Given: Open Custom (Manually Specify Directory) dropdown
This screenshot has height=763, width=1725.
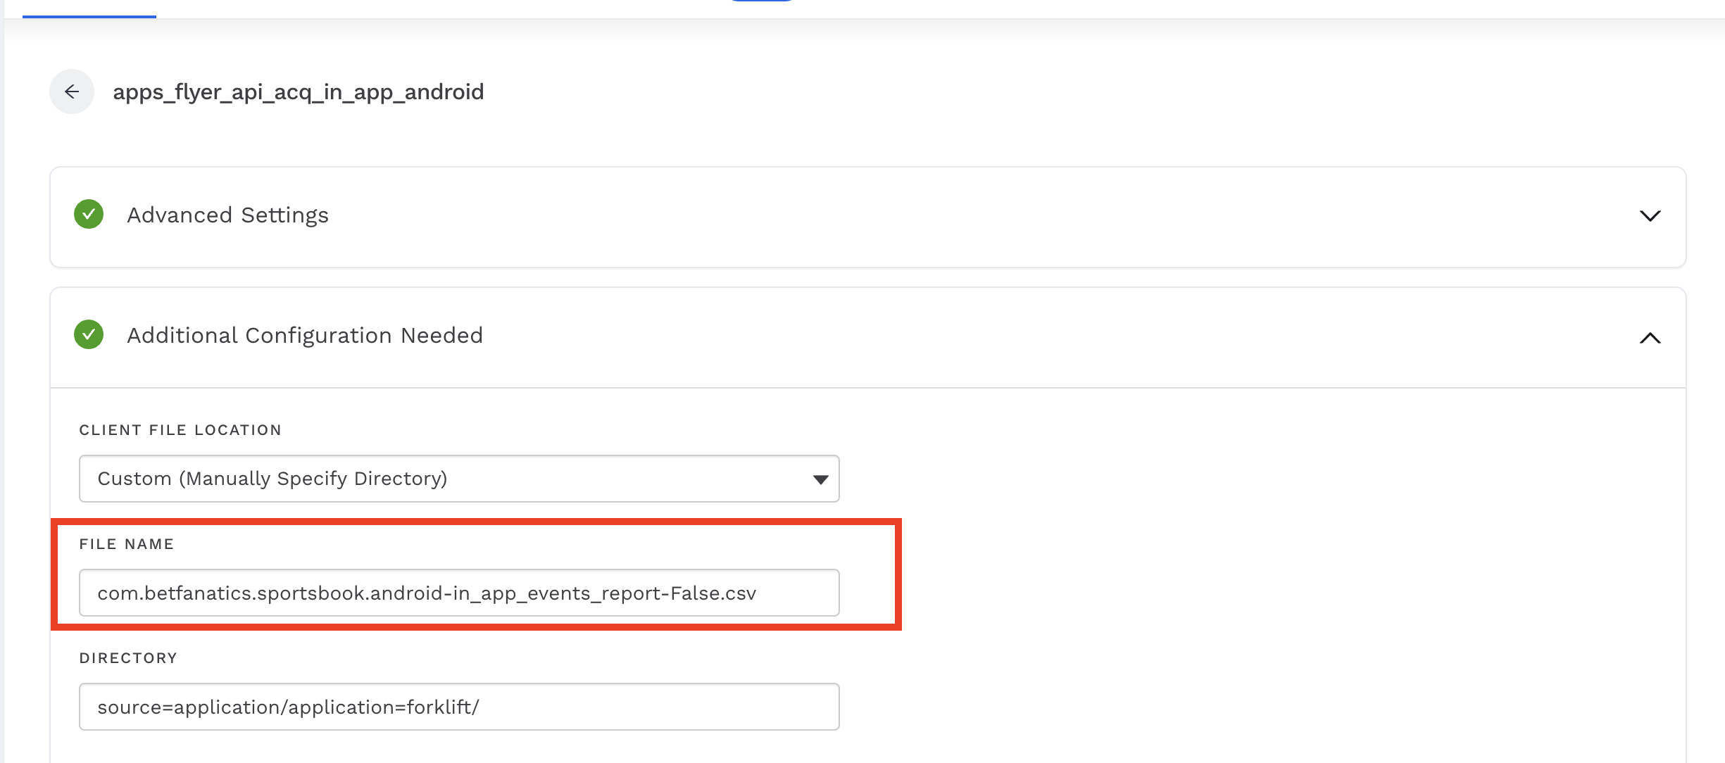Looking at the screenshot, I should (x=458, y=479).
